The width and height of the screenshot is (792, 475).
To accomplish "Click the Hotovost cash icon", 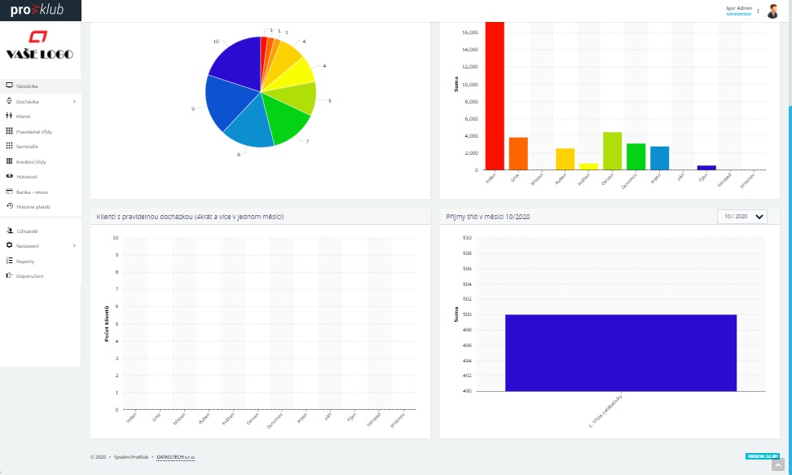I will pyautogui.click(x=9, y=176).
